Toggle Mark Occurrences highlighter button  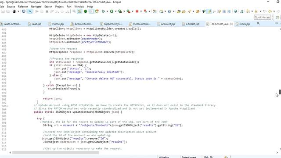[209, 11]
